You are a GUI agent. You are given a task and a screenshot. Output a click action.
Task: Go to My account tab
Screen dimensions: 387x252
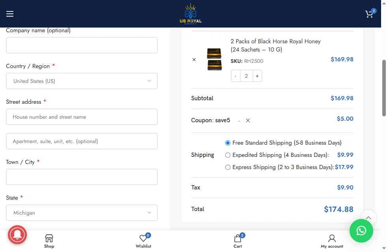[x=332, y=241]
